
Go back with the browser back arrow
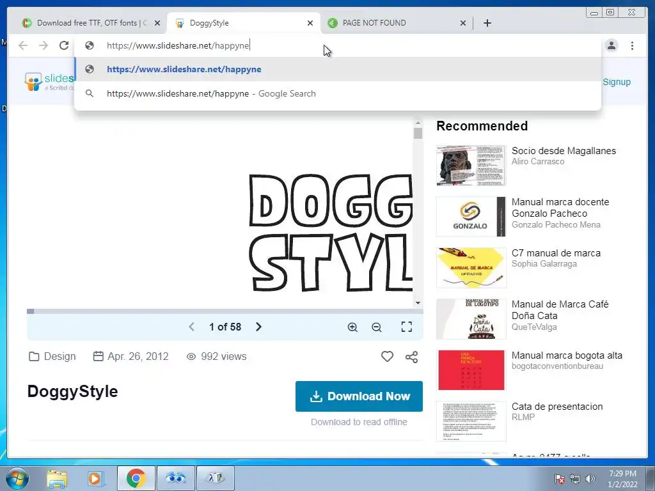(23, 45)
